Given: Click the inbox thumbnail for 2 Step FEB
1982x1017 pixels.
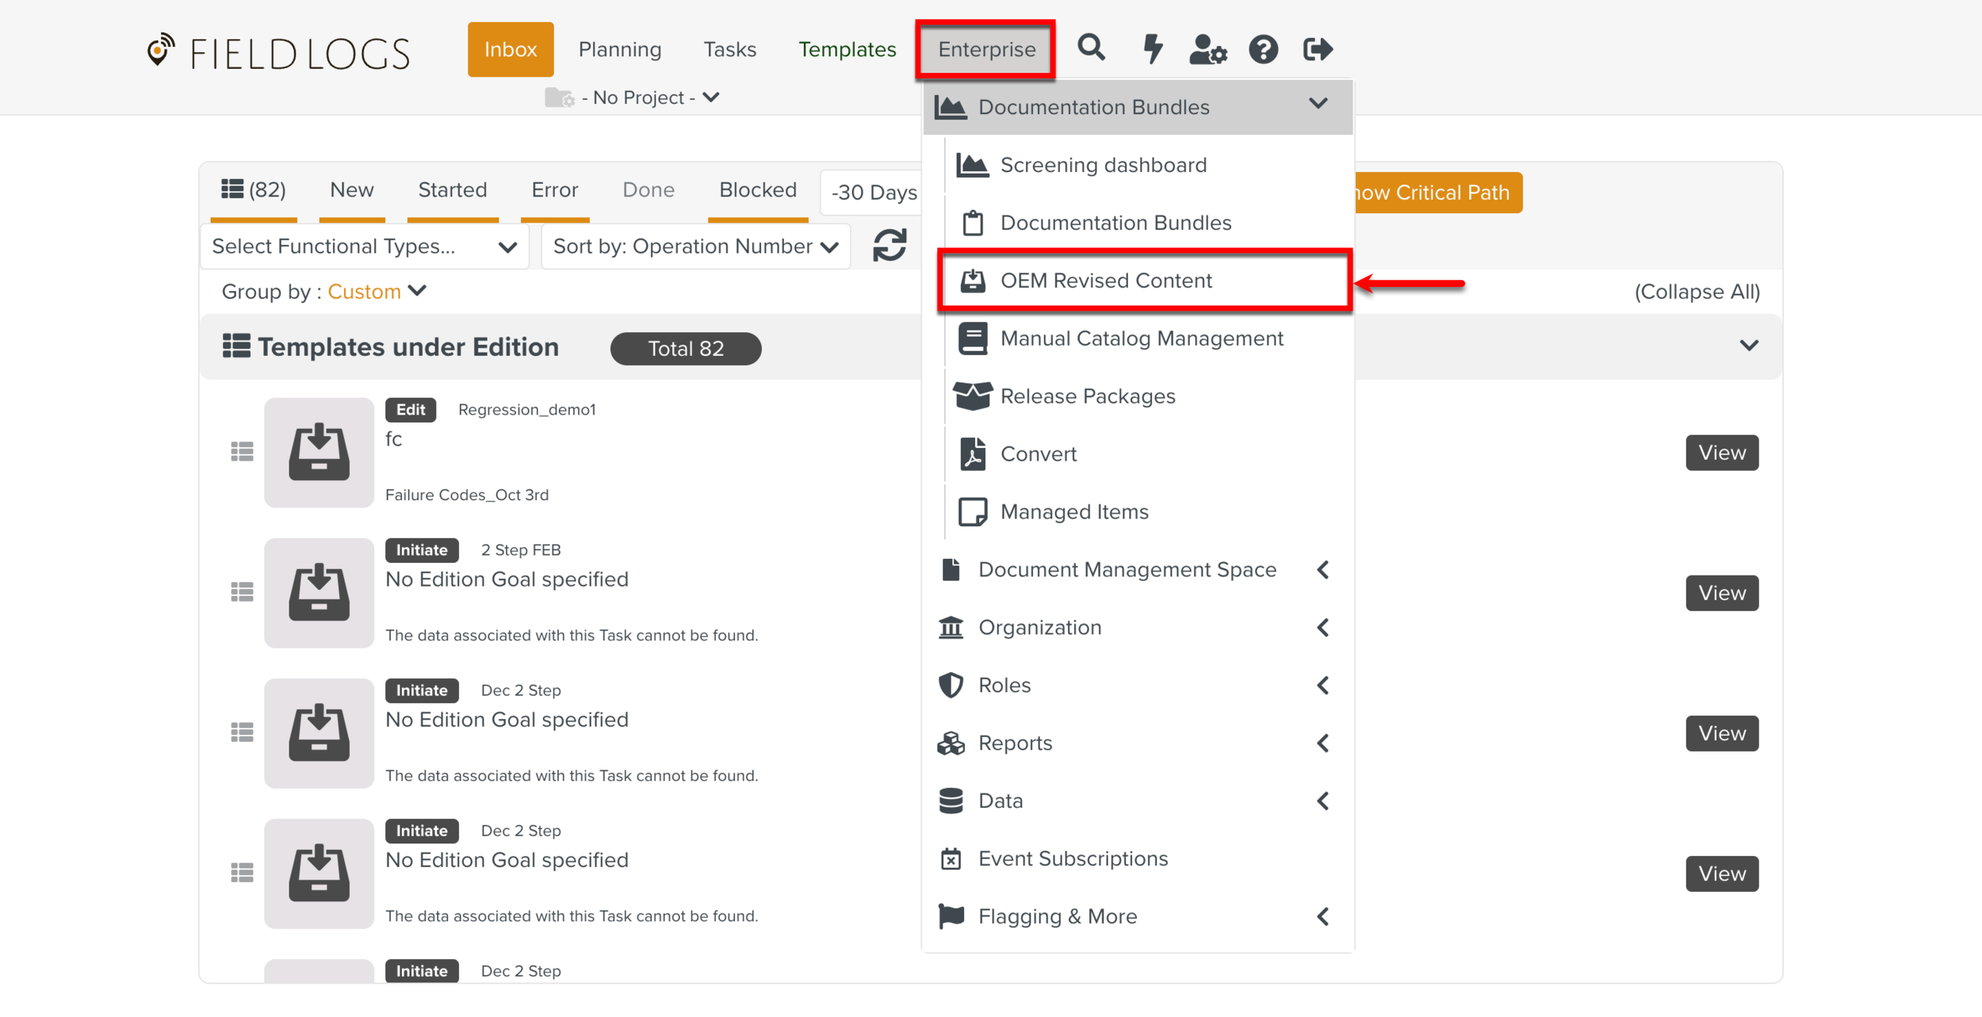Looking at the screenshot, I should [319, 593].
